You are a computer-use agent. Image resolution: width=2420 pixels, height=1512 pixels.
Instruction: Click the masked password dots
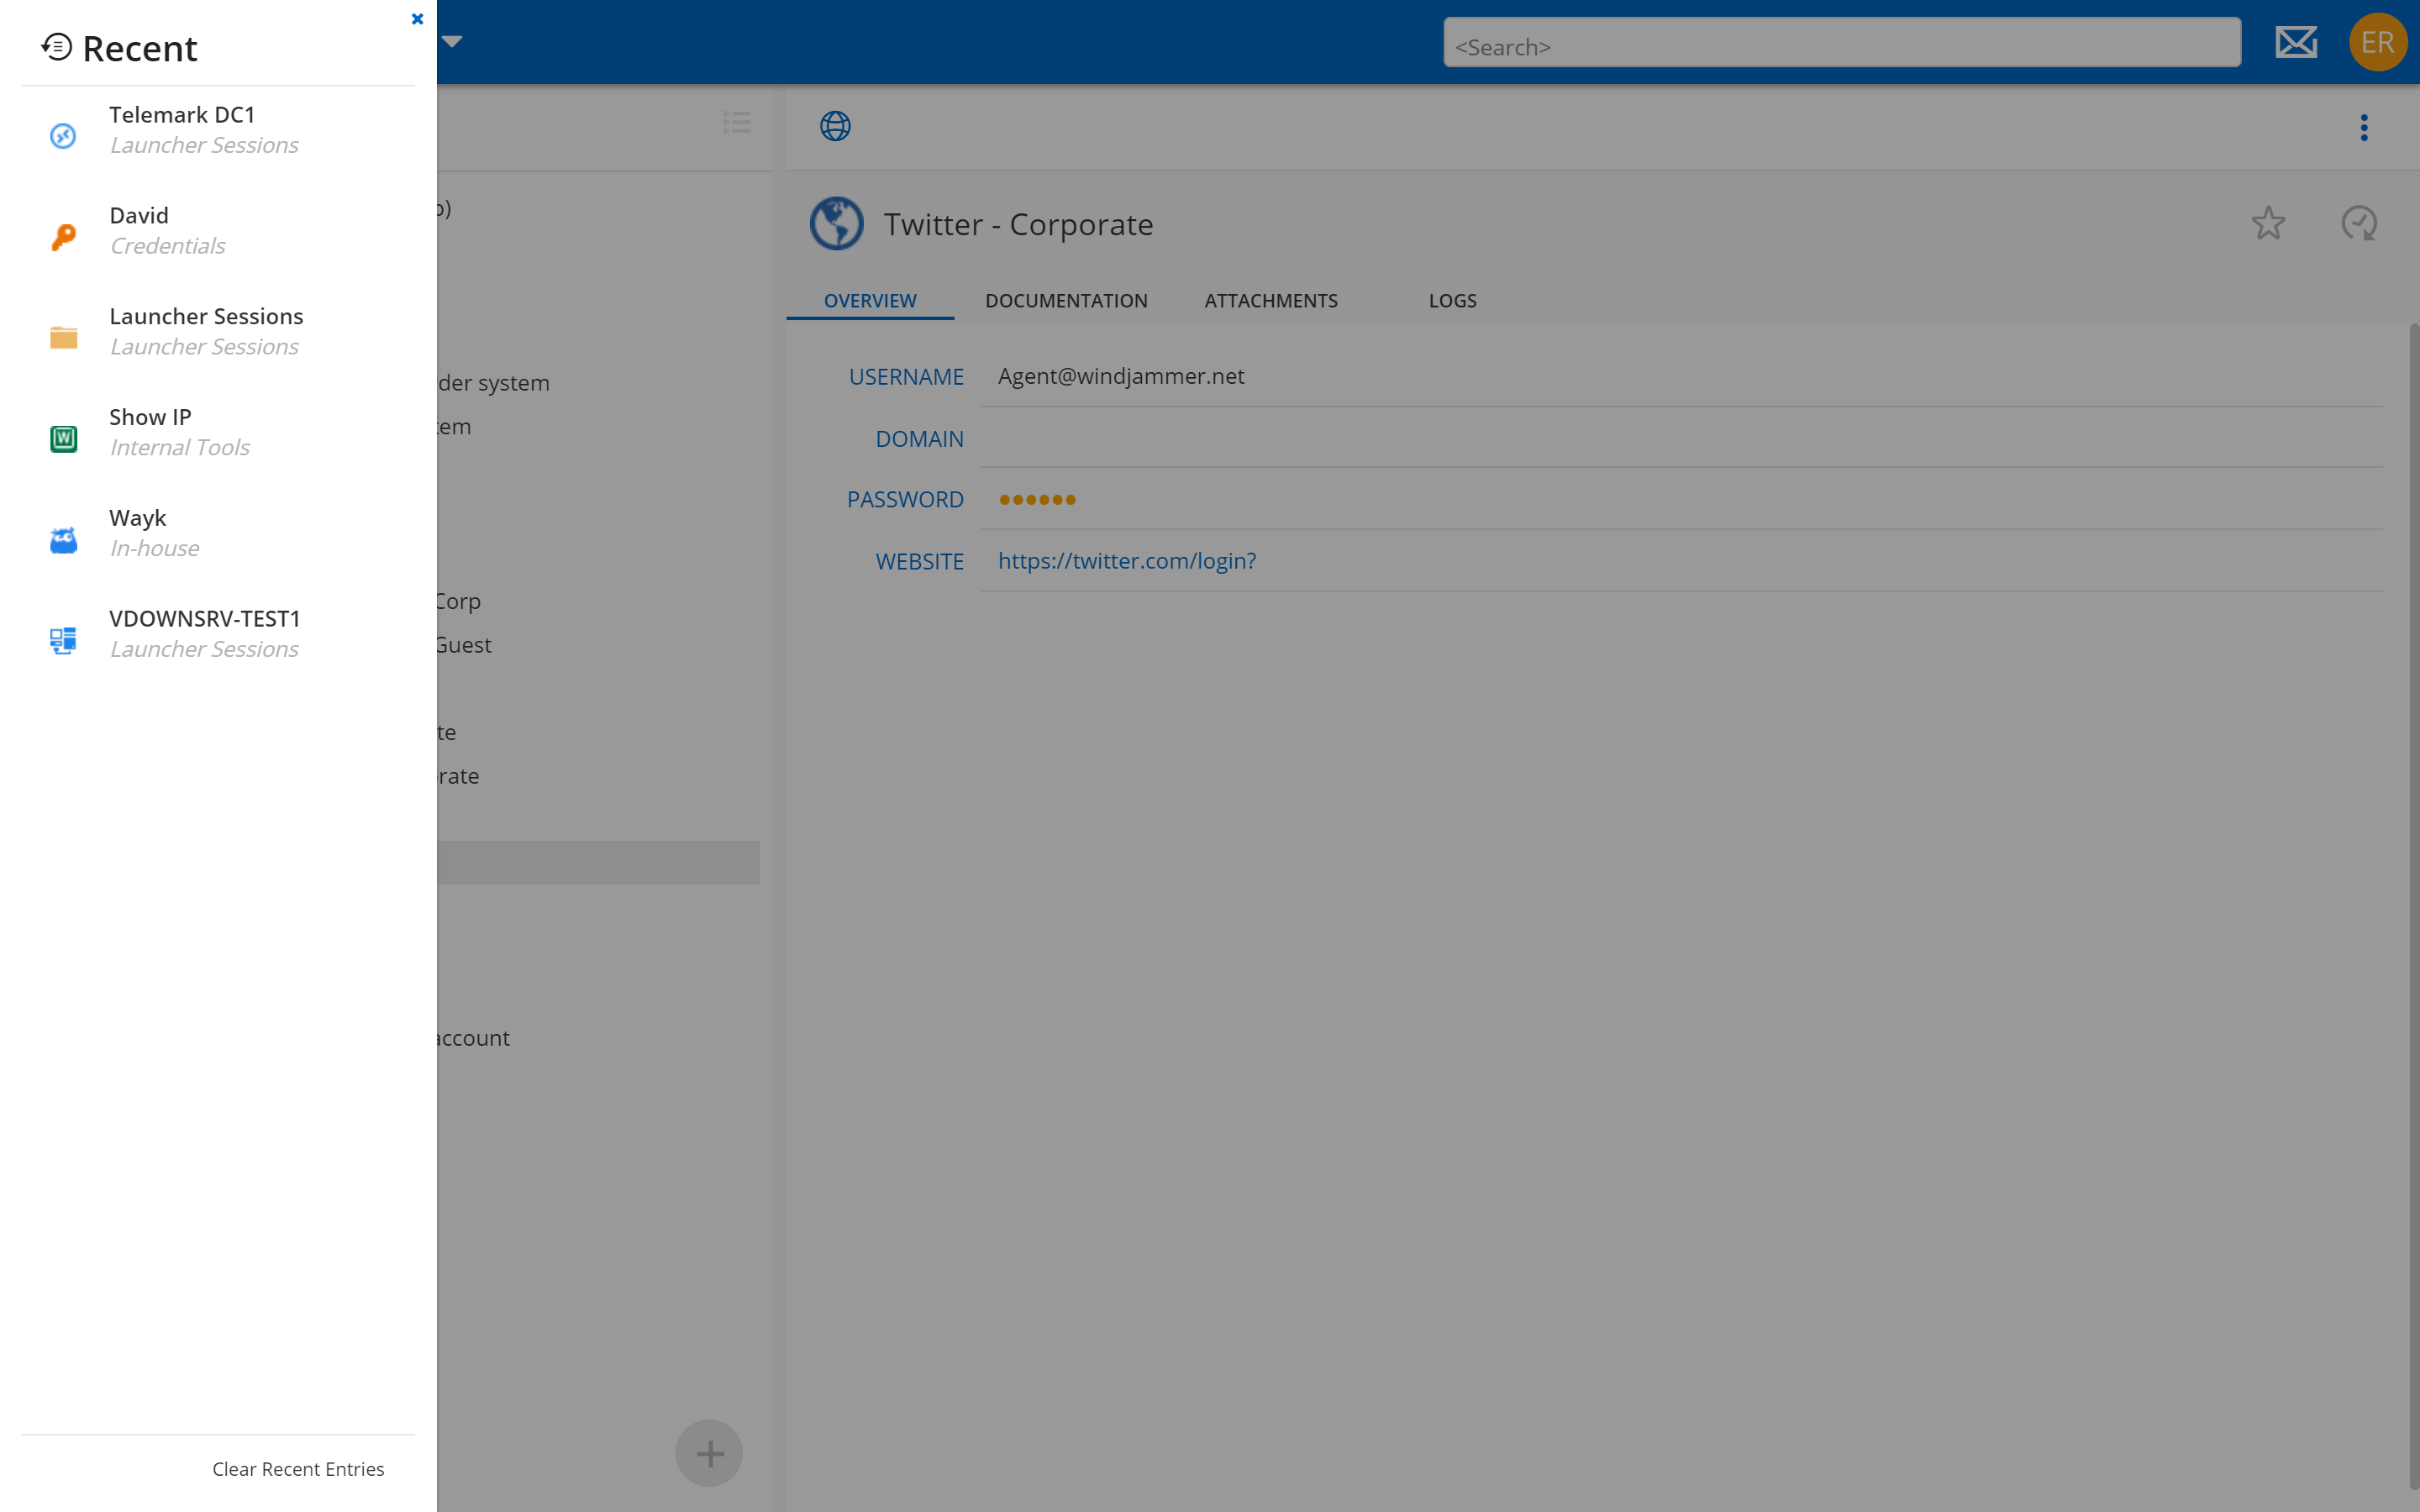tap(1037, 499)
